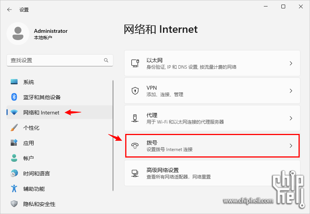
Task: Click the Administrator account name
Action: click(51, 31)
